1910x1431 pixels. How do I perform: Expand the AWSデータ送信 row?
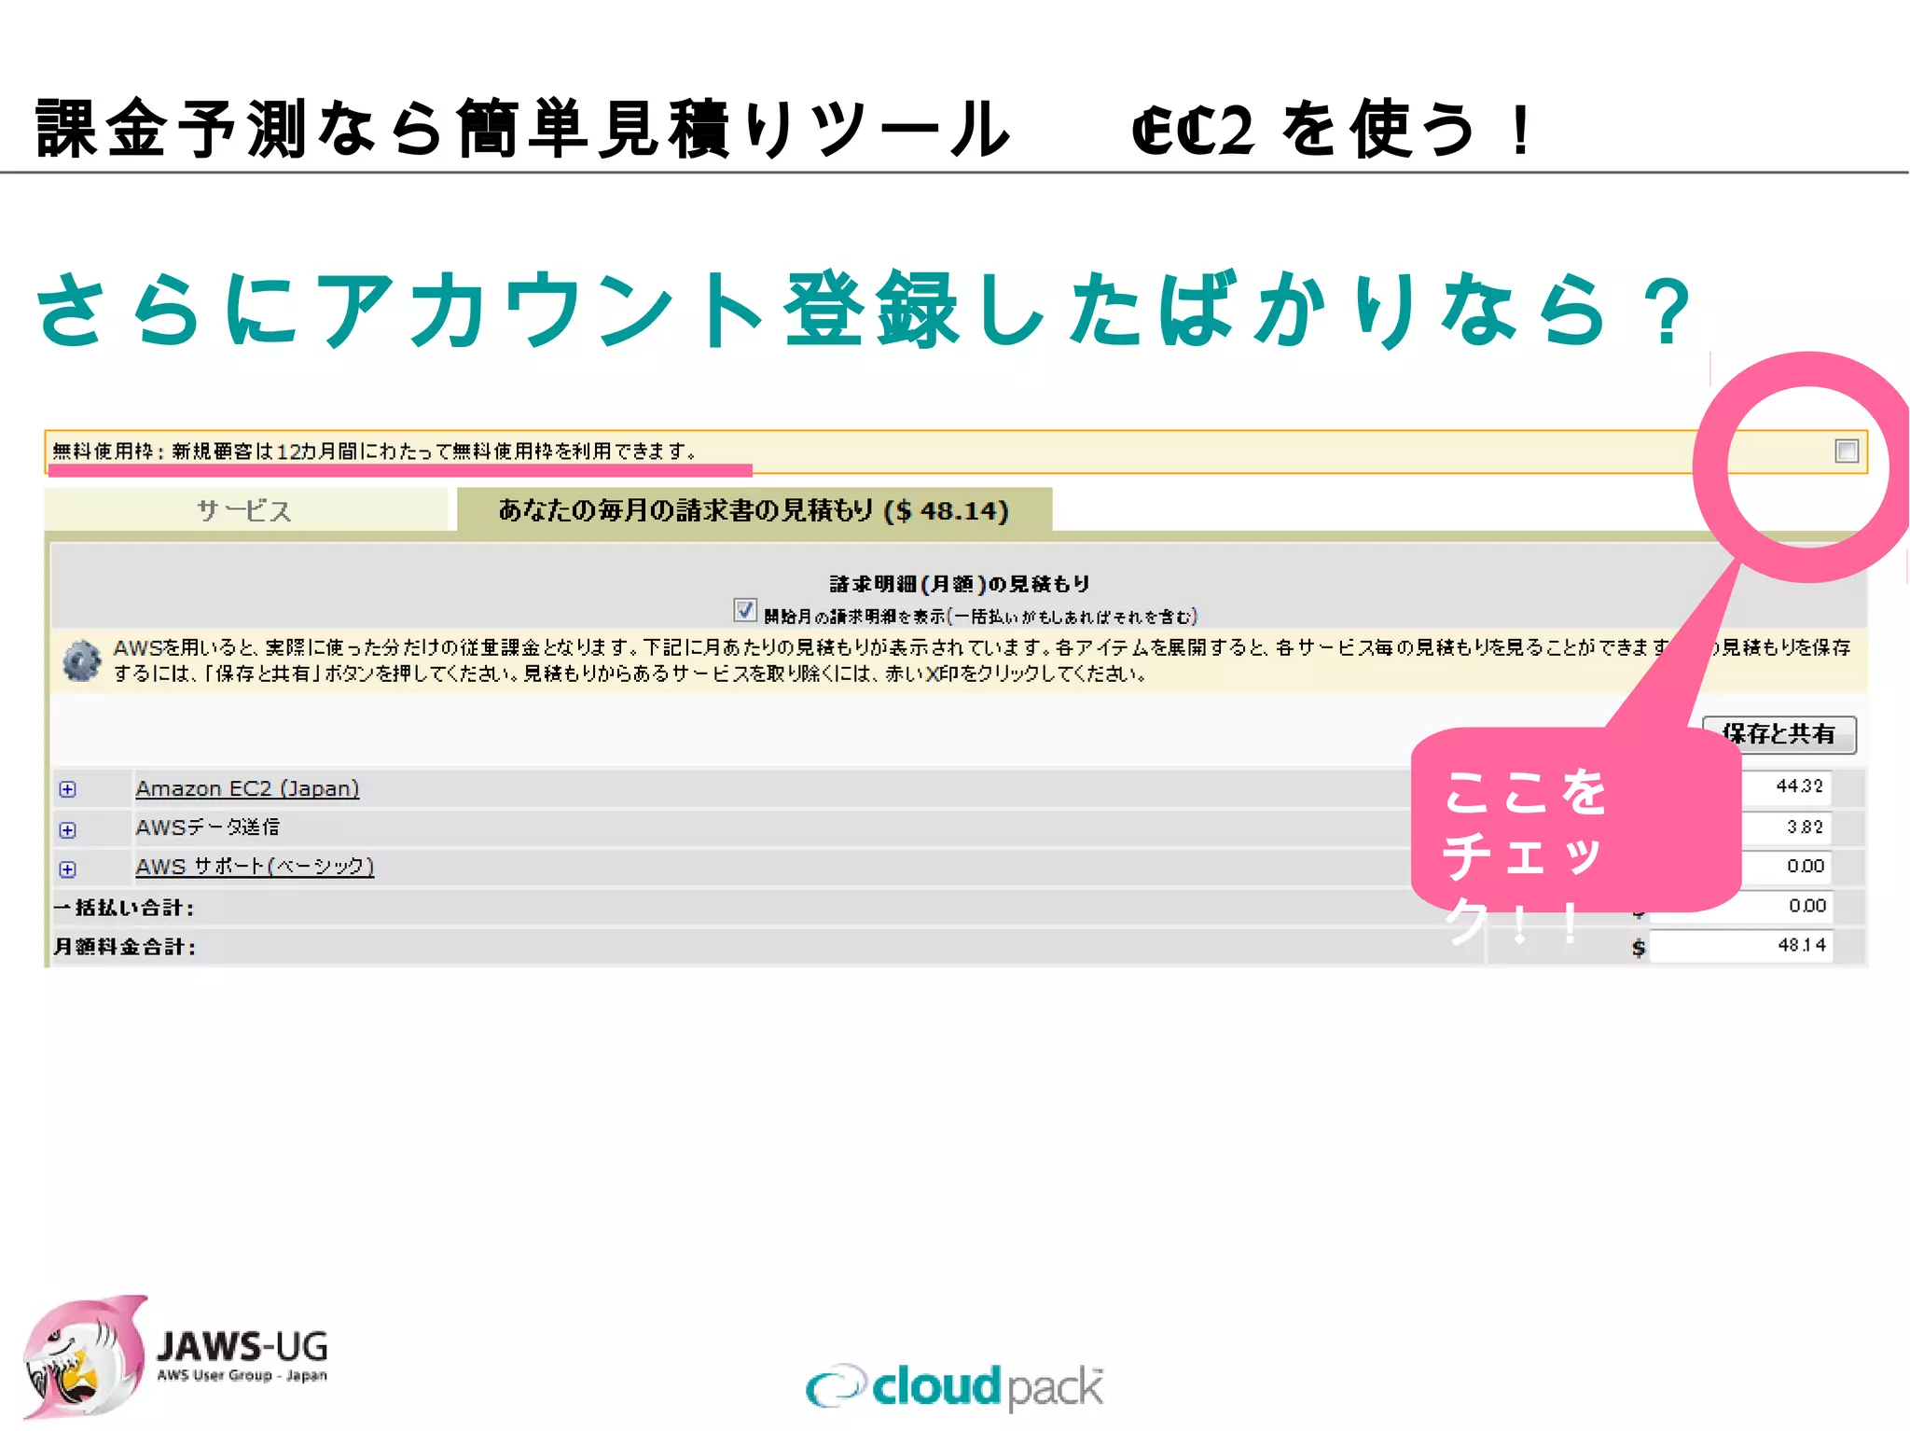click(x=67, y=829)
